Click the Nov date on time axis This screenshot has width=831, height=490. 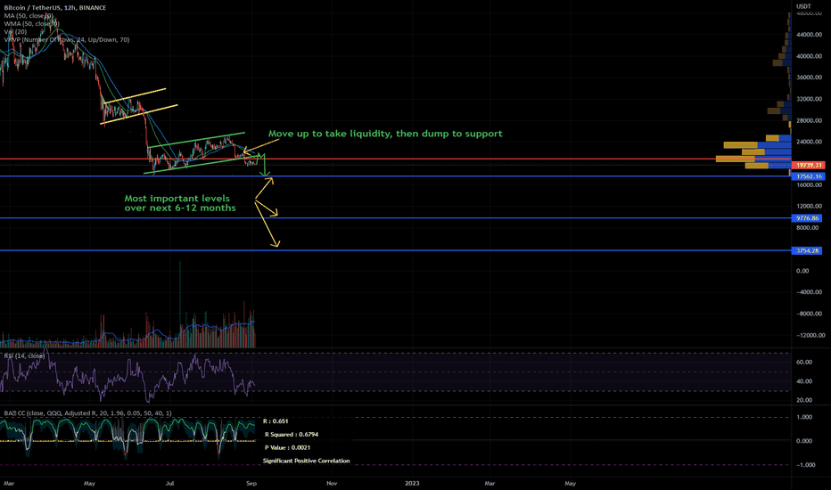coord(332,483)
